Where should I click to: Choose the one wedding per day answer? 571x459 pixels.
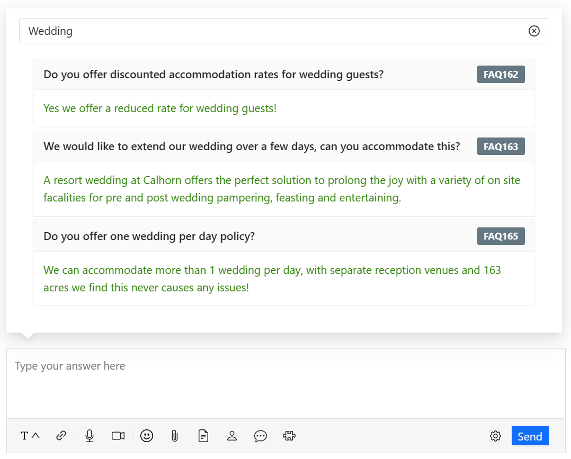point(272,279)
